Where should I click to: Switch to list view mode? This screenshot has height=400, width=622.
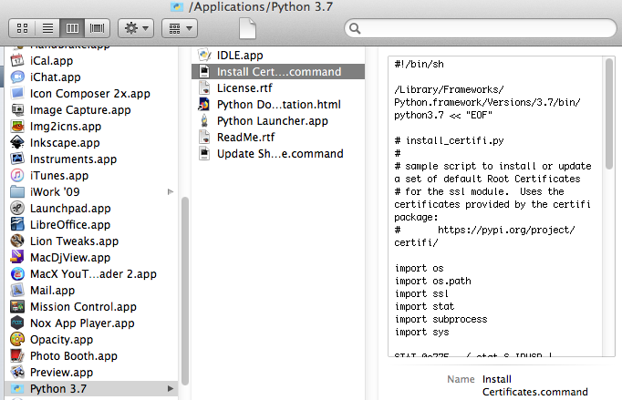point(48,28)
